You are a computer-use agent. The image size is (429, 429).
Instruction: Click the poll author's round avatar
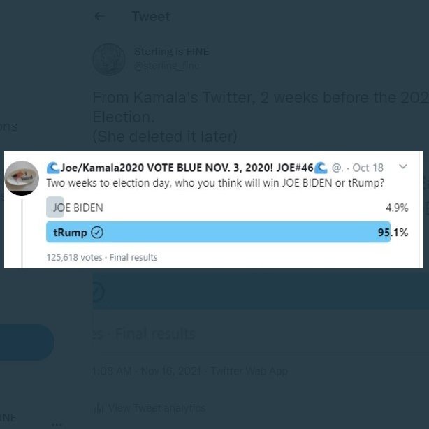21,178
